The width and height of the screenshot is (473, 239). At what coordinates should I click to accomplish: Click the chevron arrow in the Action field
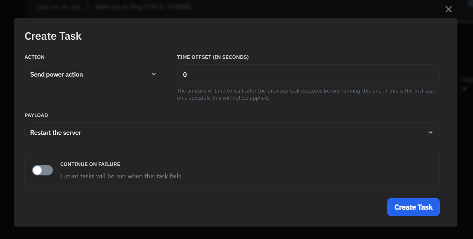[154, 74]
